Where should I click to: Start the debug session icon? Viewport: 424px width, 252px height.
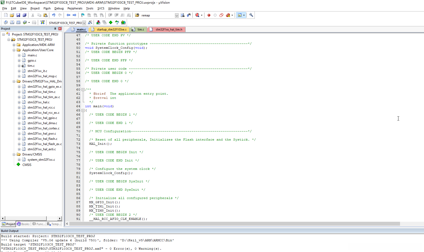tap(197, 15)
